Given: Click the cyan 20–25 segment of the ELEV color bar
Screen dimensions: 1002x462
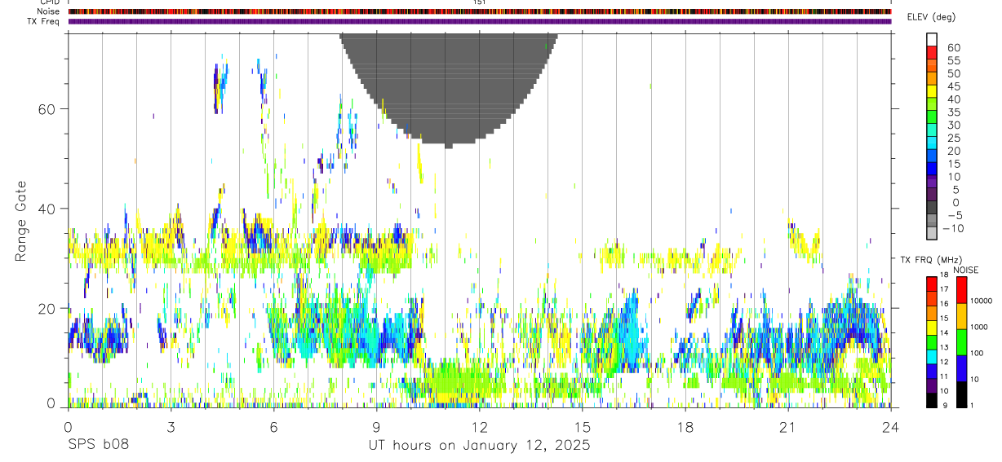Looking at the screenshot, I should tap(932, 144).
